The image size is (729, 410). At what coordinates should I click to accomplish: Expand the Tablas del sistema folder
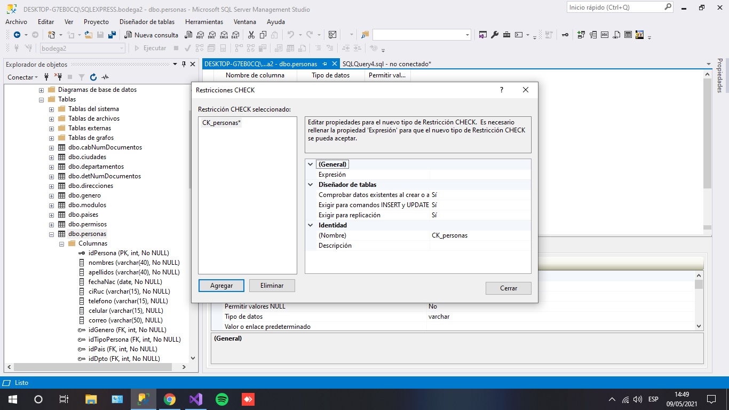pos(52,109)
